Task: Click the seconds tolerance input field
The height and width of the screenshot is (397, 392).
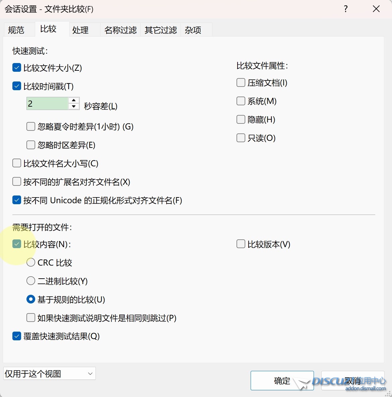Action: tap(47, 104)
